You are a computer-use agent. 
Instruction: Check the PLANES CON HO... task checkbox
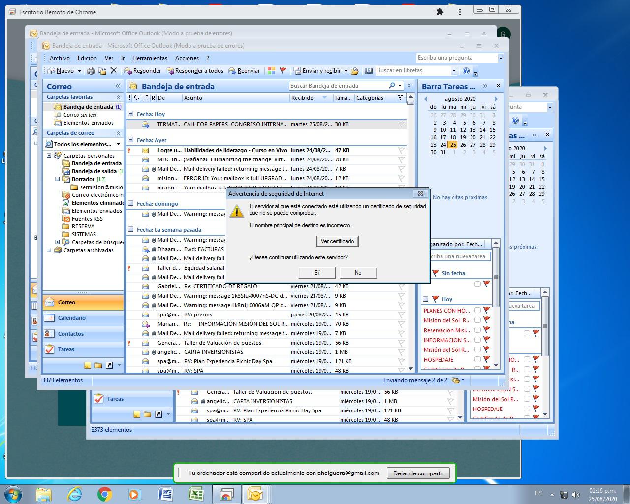(477, 310)
